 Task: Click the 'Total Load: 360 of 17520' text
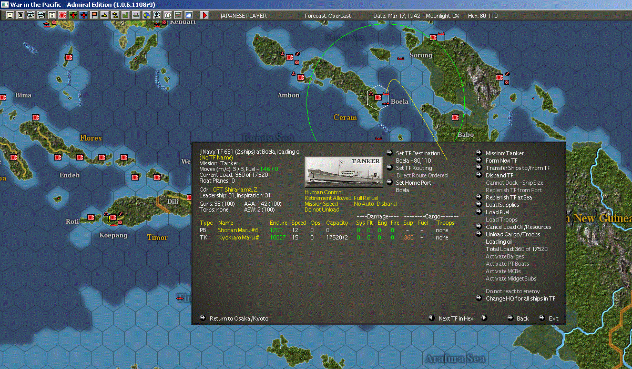coord(517,249)
